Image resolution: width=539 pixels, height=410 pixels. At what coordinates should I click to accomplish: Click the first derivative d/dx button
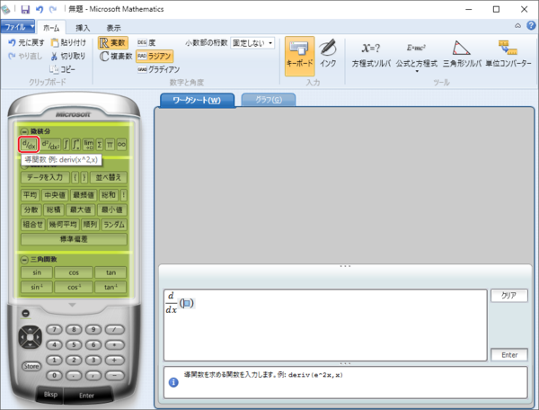[x=29, y=145]
